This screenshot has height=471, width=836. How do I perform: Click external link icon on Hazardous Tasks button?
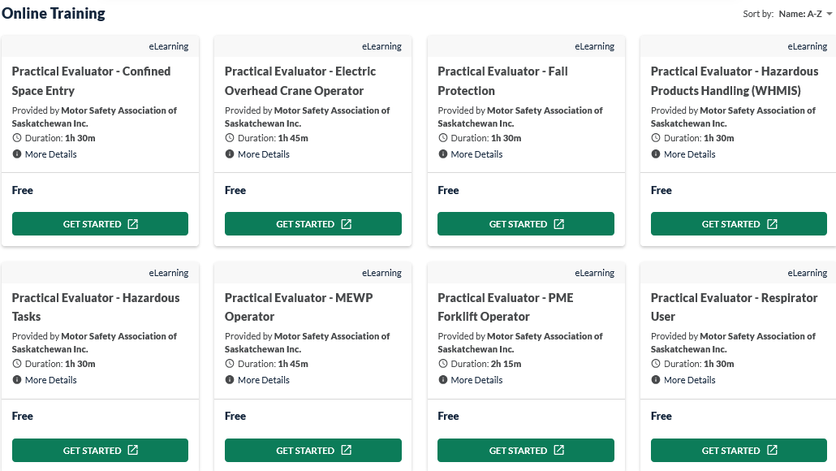(133, 451)
